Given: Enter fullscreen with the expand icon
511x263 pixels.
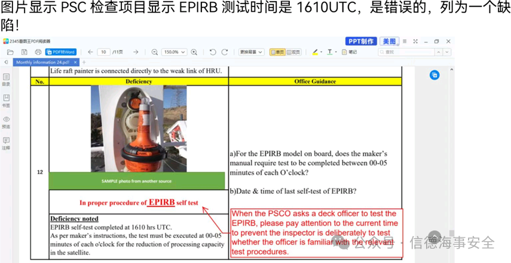Looking at the screenshot, I should (415, 41).
